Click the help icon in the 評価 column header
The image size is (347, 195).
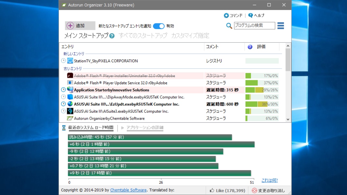pyautogui.click(x=250, y=47)
